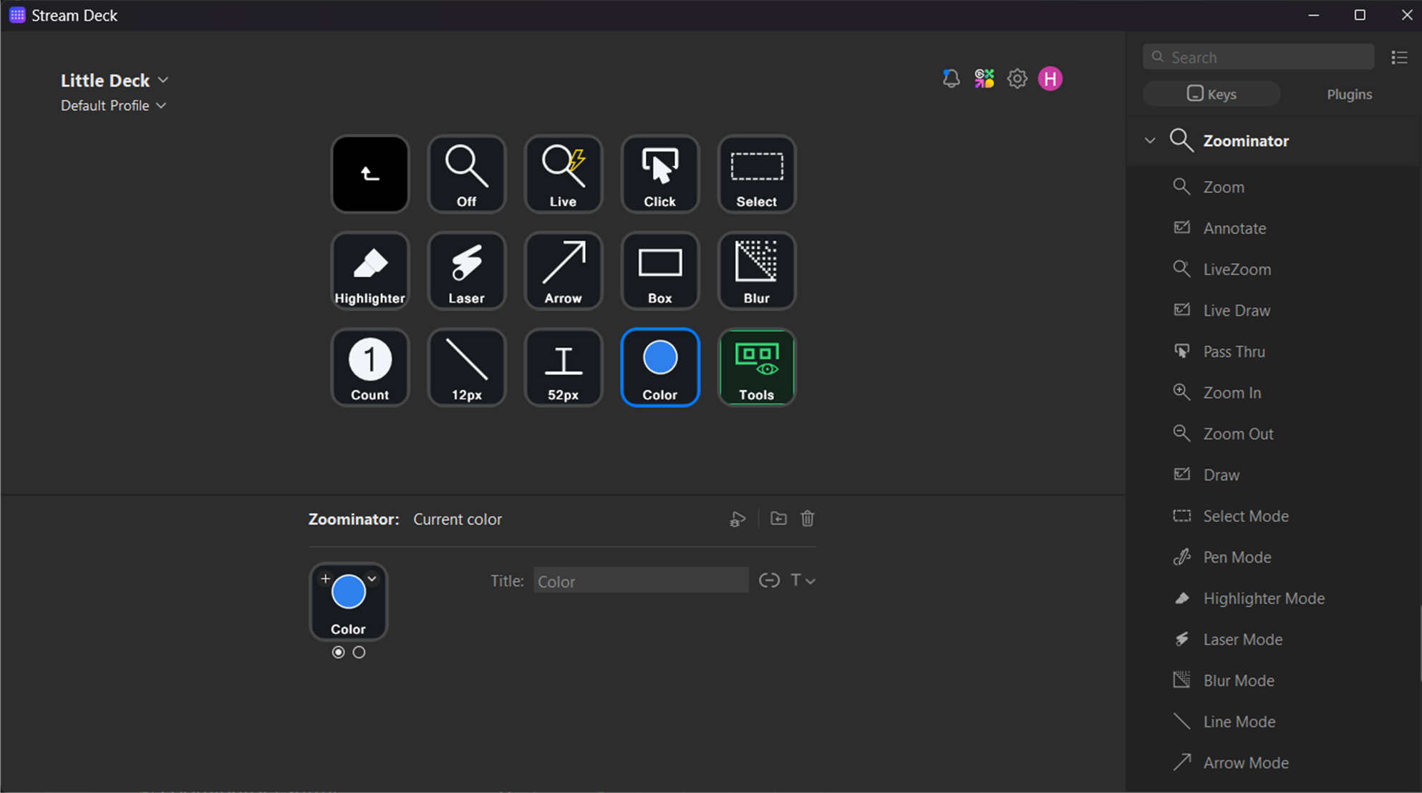Click the Zoominator plugin heading
1422x793 pixels.
coord(1245,141)
